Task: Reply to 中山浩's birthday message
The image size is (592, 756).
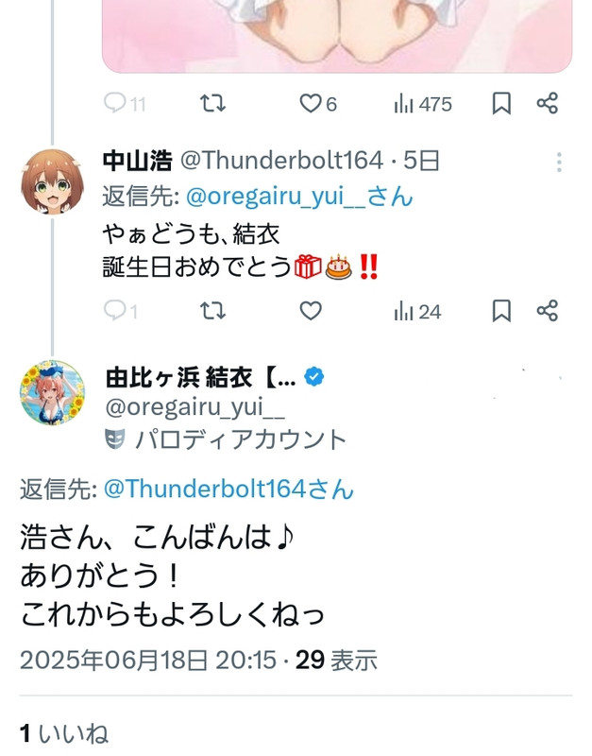Action: 121,311
